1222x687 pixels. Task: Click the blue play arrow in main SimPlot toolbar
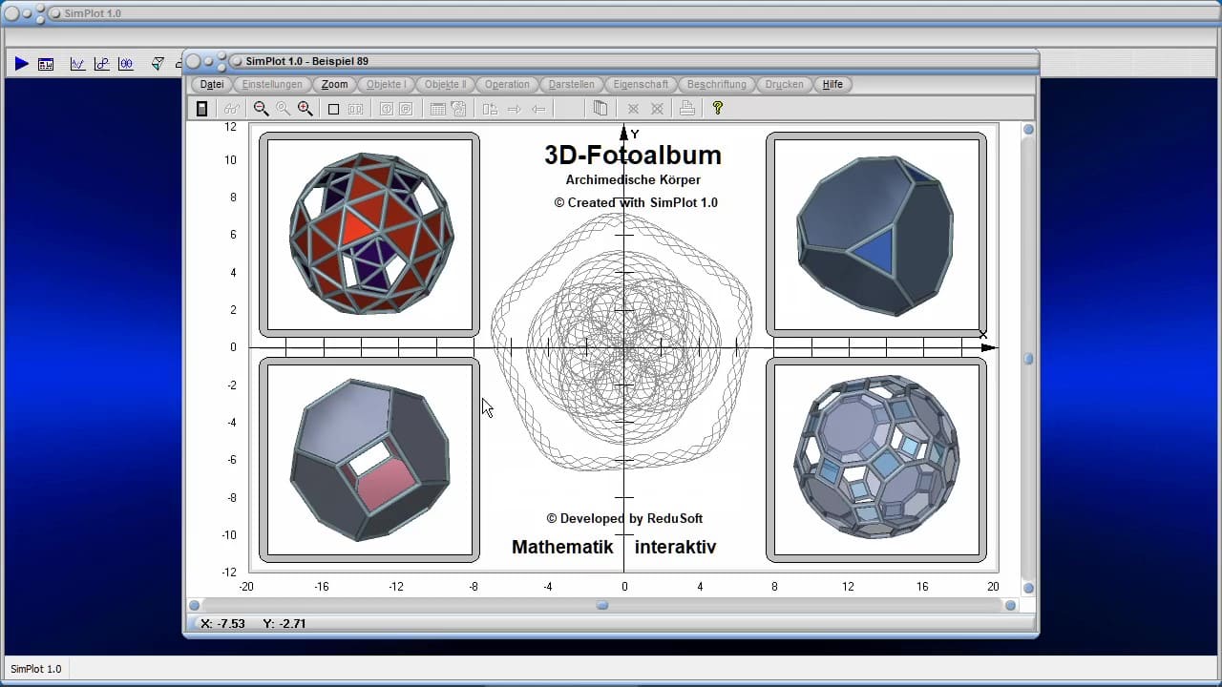coord(21,64)
